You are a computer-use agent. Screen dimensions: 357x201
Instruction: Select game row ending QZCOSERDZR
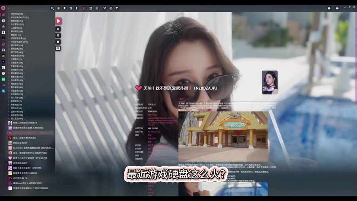[31, 183]
